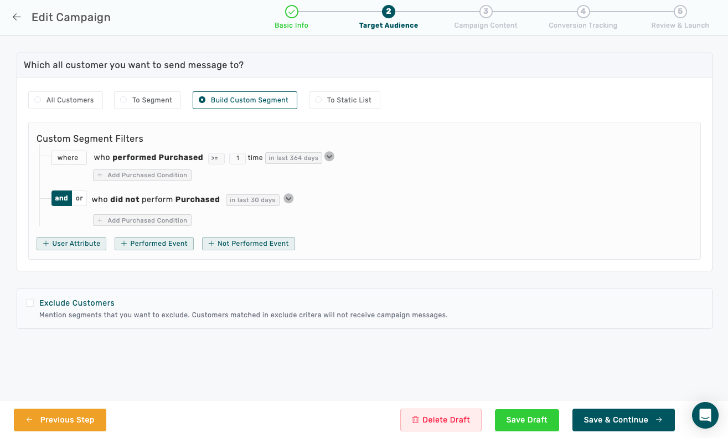Click the purchase count input field
The image size is (728, 438).
(237, 158)
